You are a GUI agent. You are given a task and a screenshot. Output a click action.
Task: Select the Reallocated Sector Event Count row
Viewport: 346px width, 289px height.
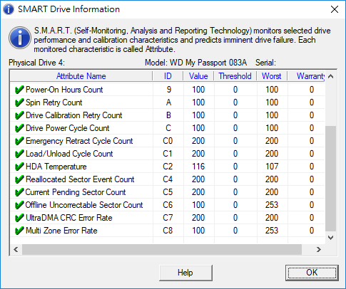[x=168, y=179]
